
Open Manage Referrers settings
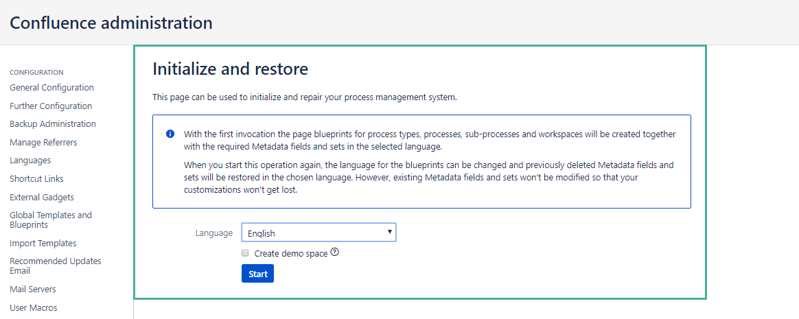pos(43,142)
